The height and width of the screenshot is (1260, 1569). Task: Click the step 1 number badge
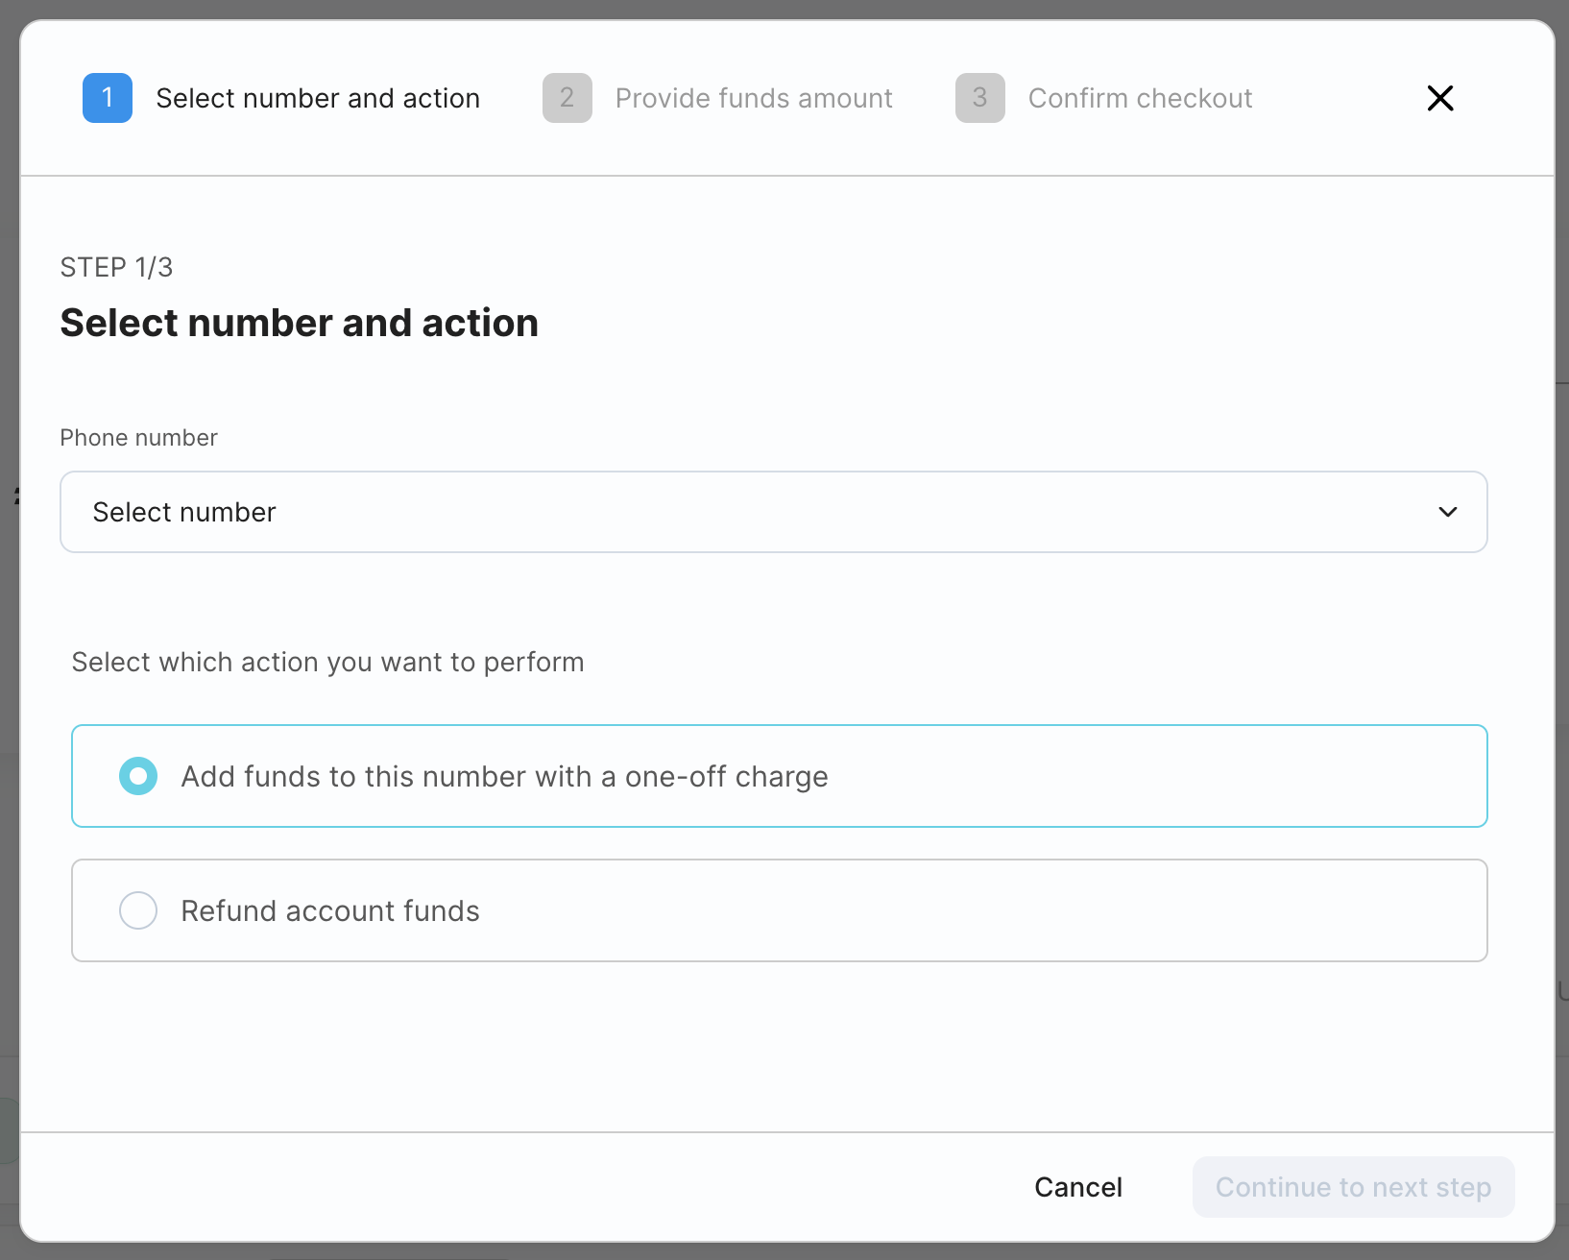click(x=108, y=98)
